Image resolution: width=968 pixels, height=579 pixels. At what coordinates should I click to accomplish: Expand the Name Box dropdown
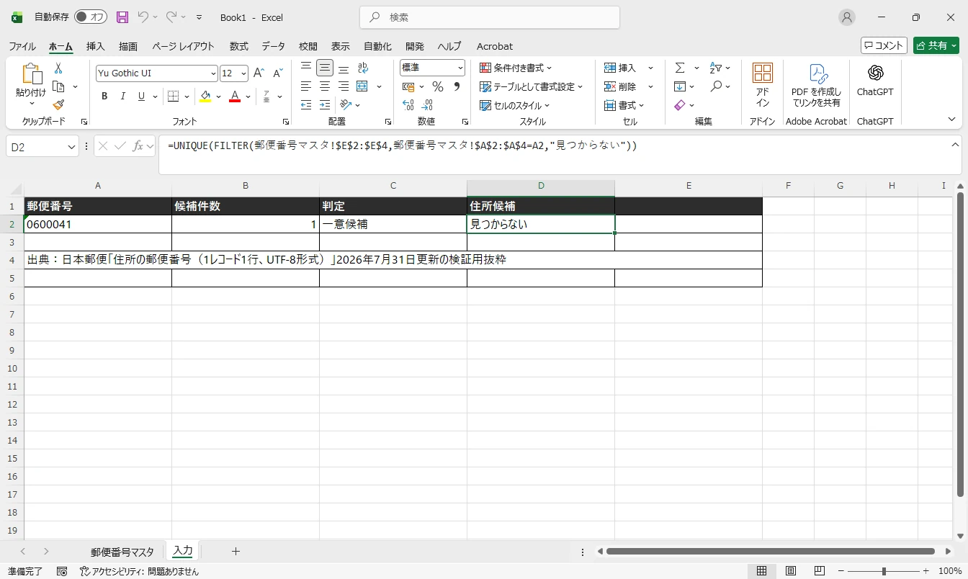[x=72, y=147]
